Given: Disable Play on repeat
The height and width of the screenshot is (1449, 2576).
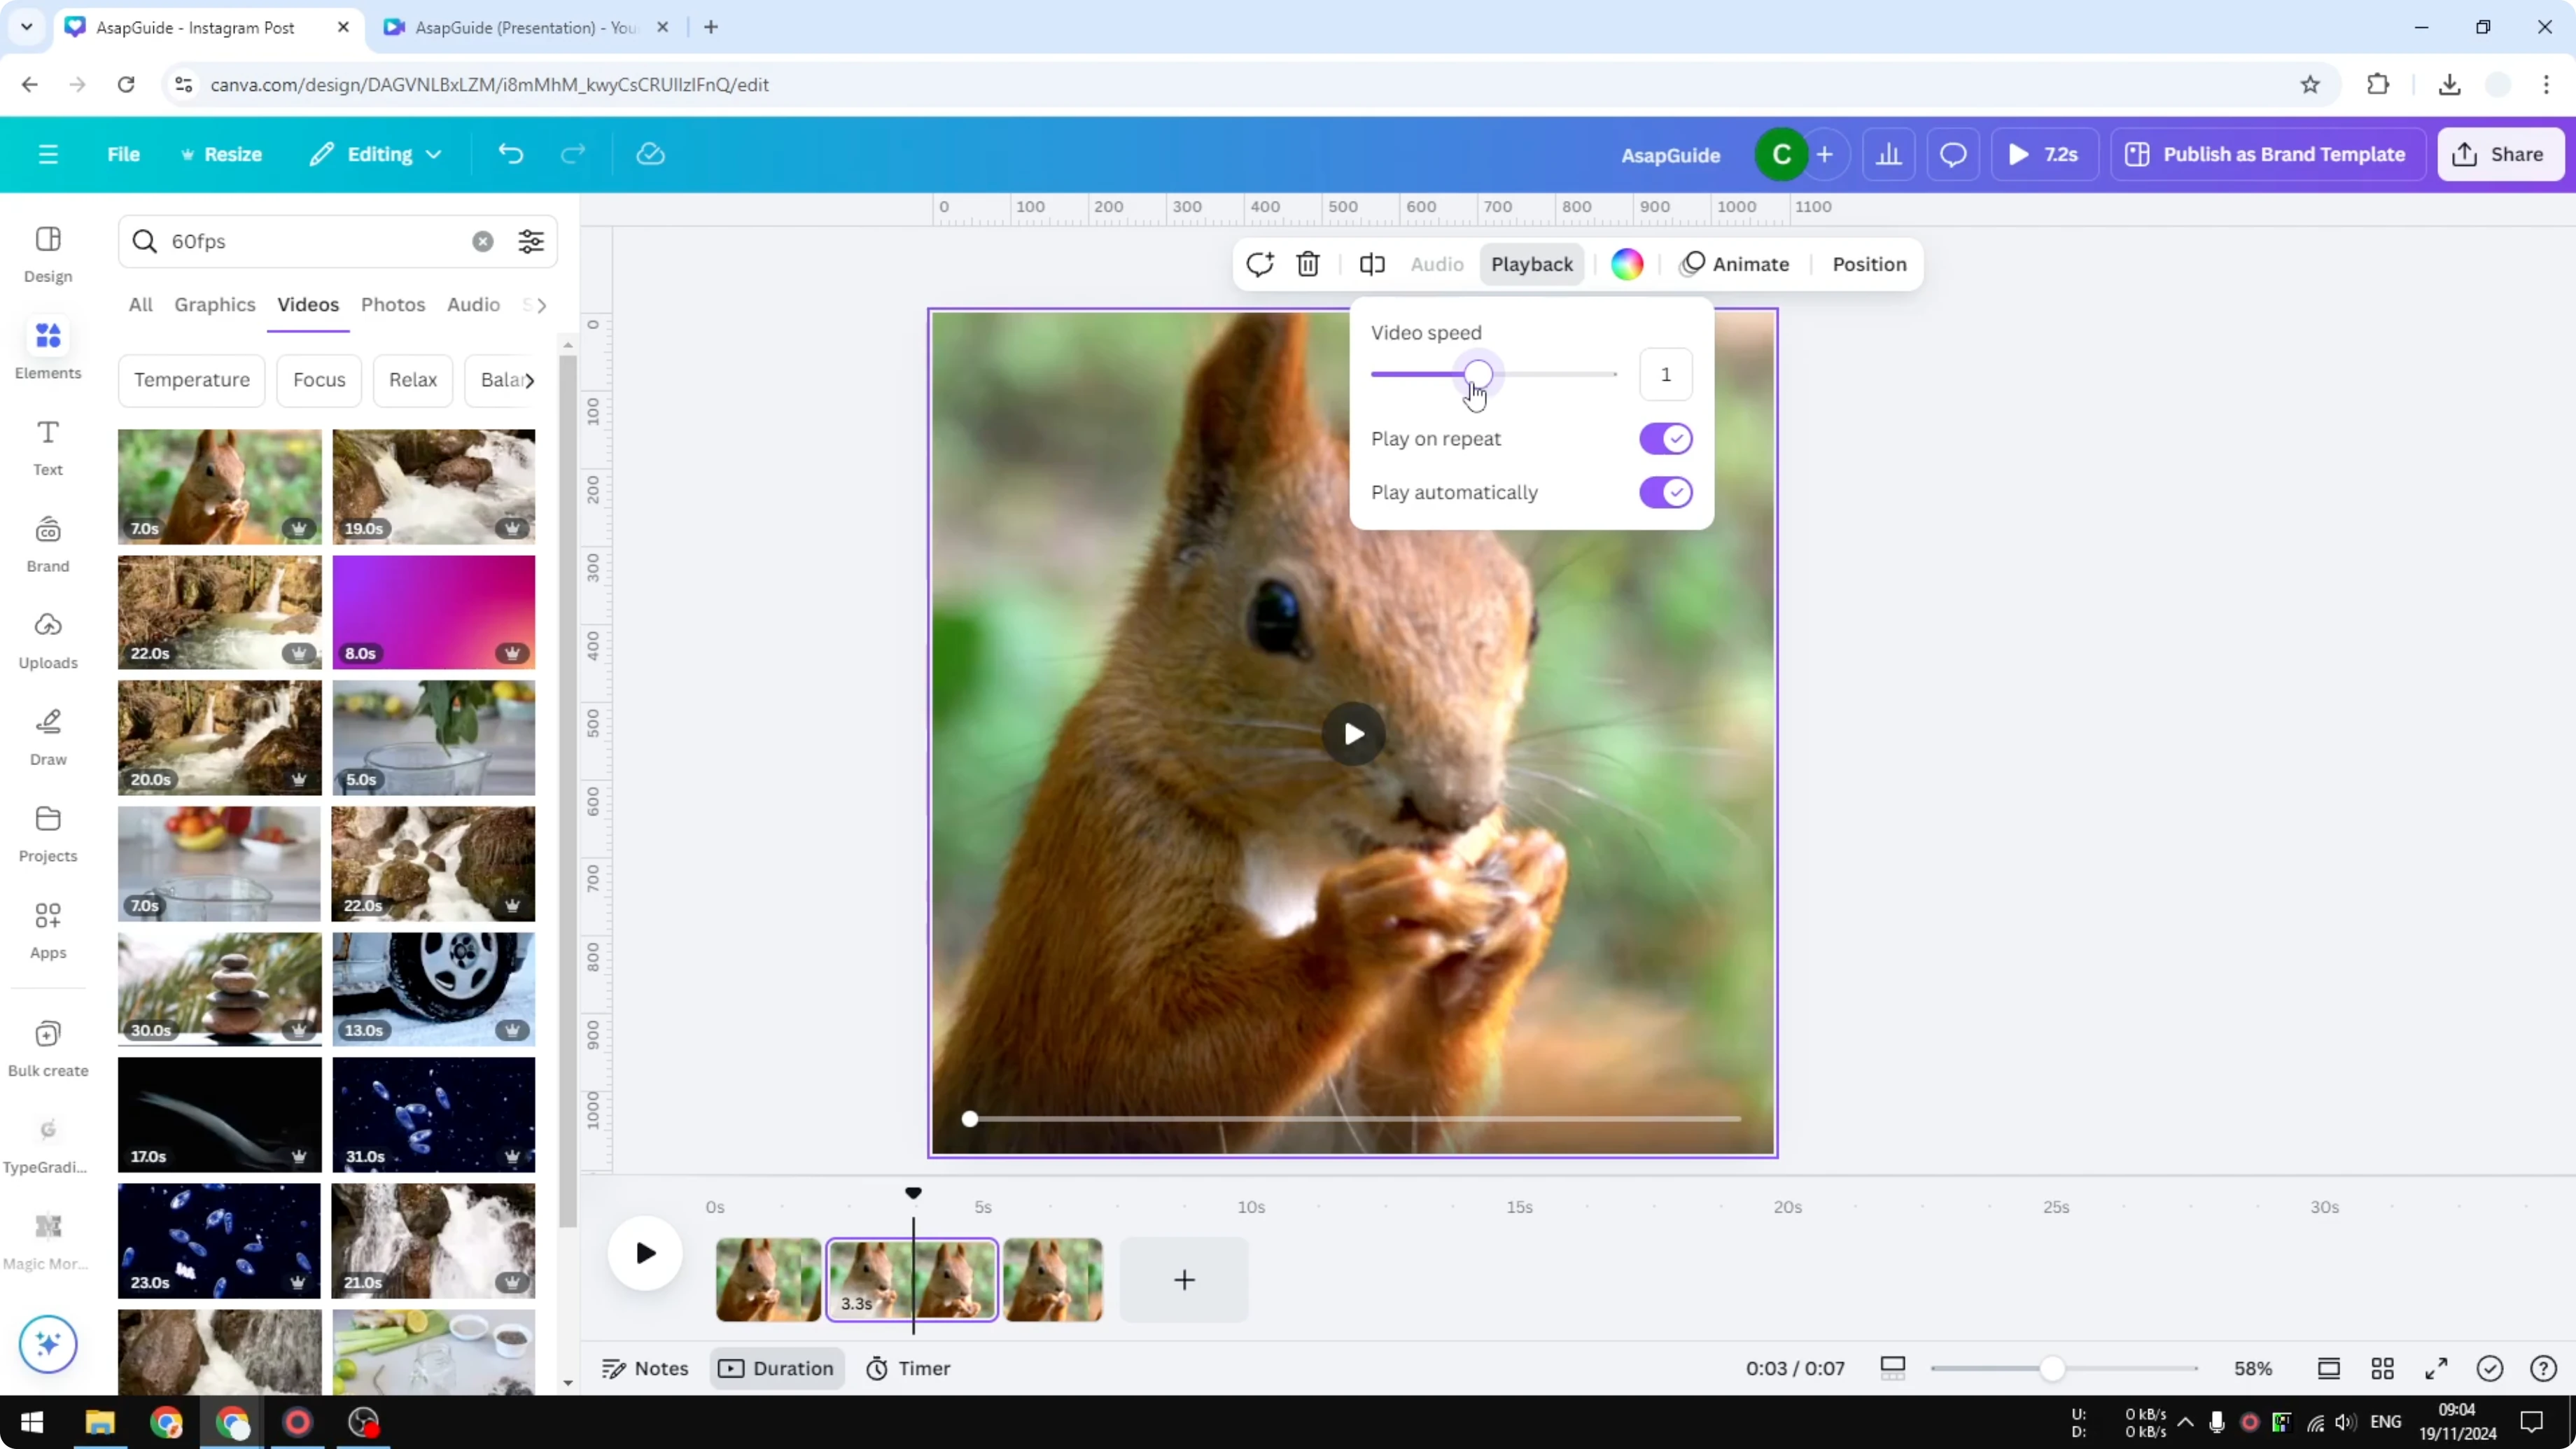Looking at the screenshot, I should pyautogui.click(x=1664, y=439).
